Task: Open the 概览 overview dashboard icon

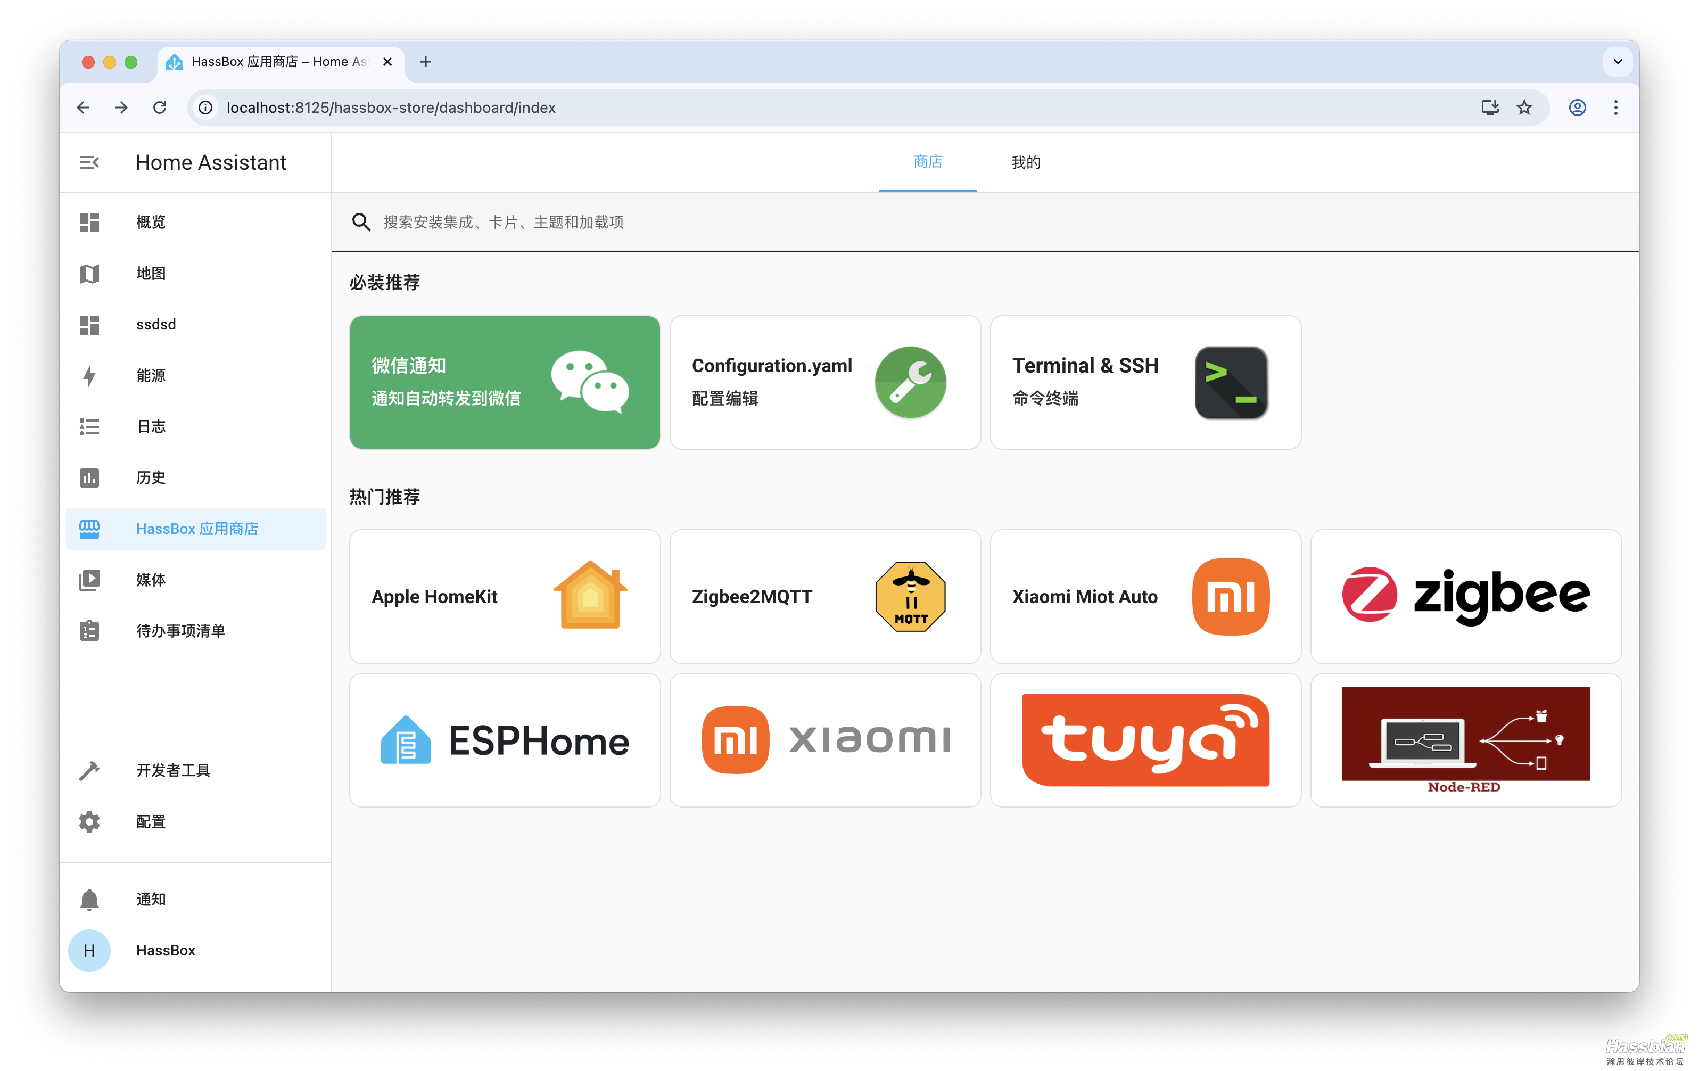Action: coord(89,223)
